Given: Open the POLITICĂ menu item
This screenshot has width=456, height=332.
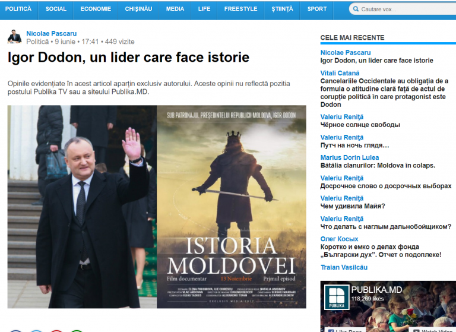Looking at the screenshot, I should point(18,9).
